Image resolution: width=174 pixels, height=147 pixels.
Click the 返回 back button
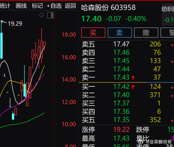pos(70,6)
